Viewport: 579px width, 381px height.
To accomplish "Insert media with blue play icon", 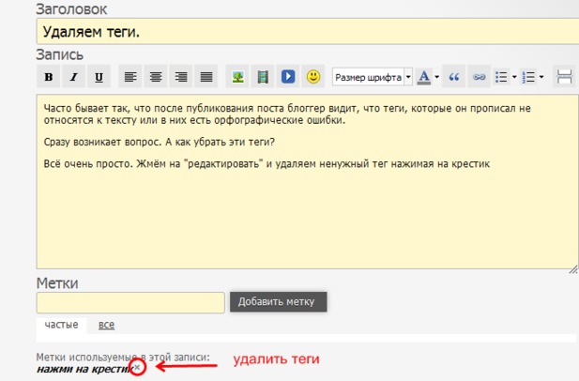I will (x=288, y=77).
